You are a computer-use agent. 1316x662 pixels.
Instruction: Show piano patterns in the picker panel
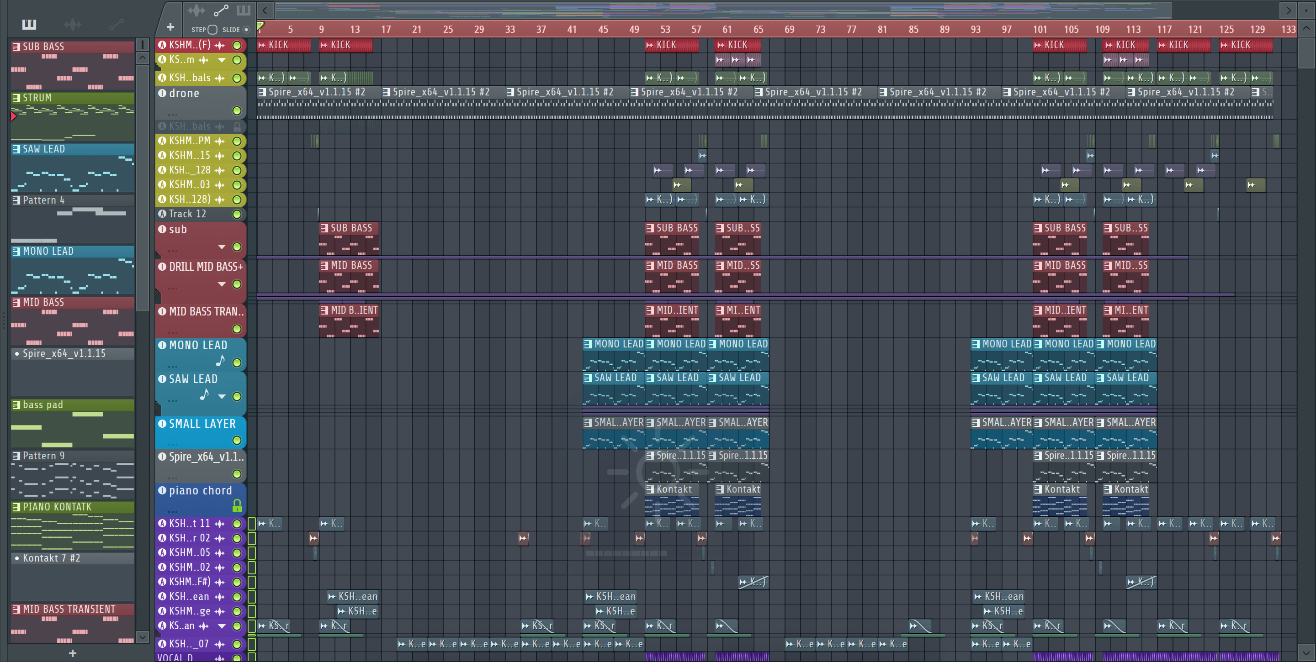point(29,24)
